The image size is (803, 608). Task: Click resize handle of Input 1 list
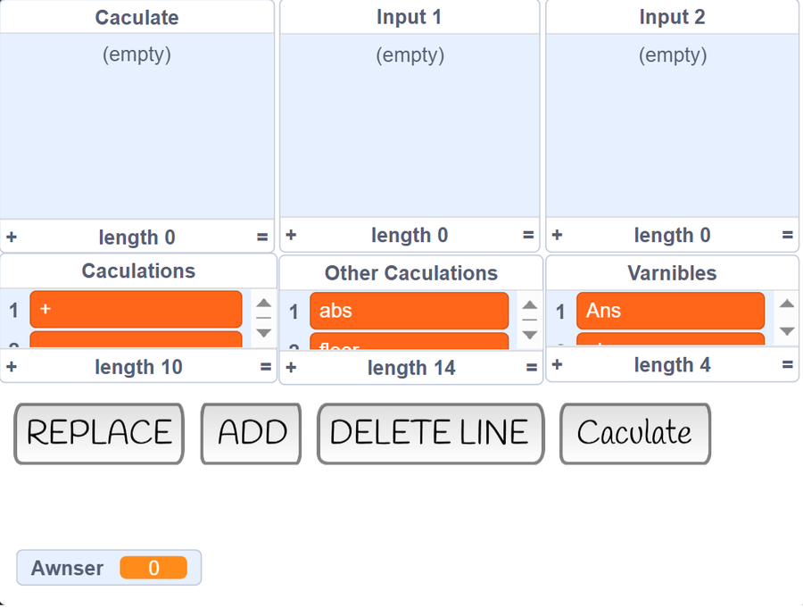[528, 236]
